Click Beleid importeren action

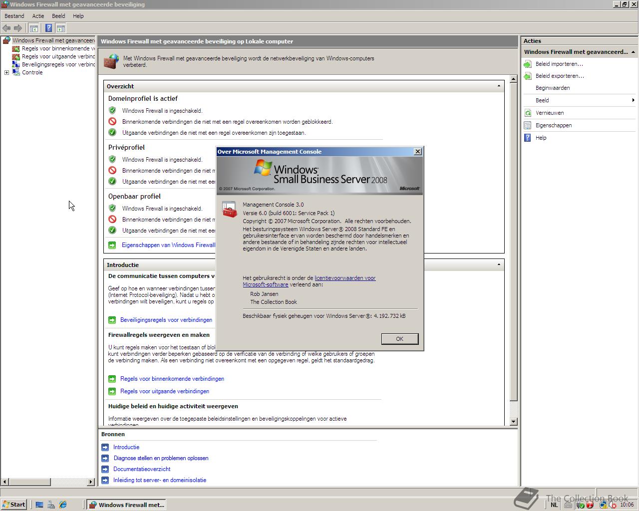pos(559,64)
